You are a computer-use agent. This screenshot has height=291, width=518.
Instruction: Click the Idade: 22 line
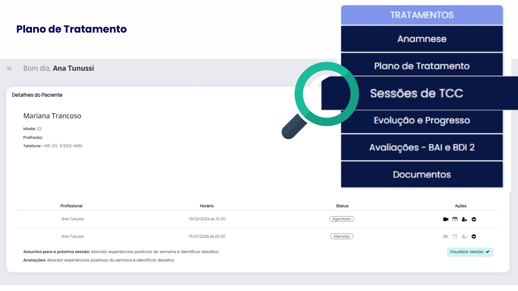coord(32,129)
